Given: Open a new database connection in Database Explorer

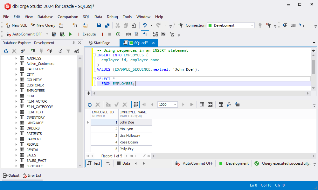Looking at the screenshot, I should [x=33, y=51].
